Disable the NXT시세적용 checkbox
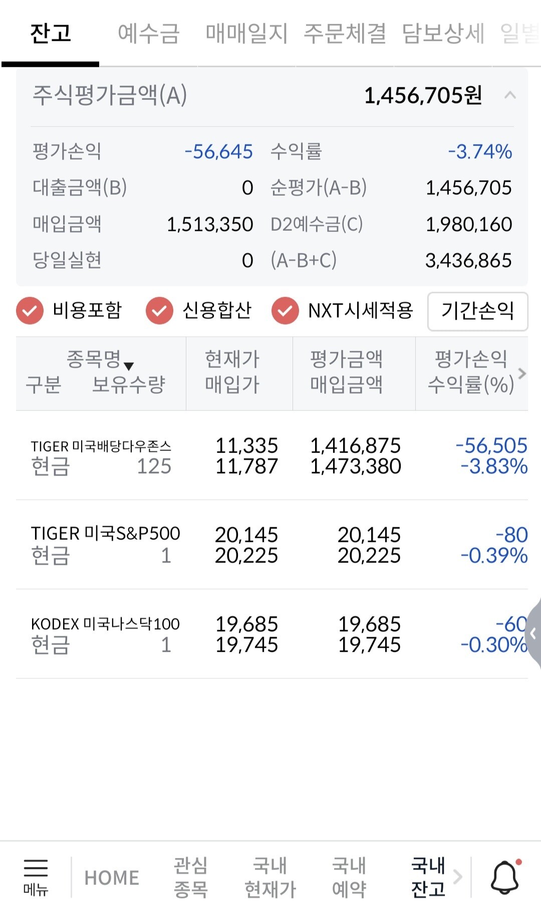The width and height of the screenshot is (541, 903). [285, 311]
